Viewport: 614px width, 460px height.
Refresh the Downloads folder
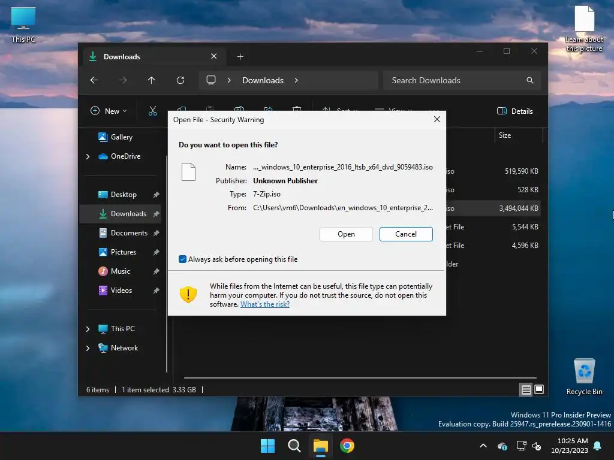point(180,80)
